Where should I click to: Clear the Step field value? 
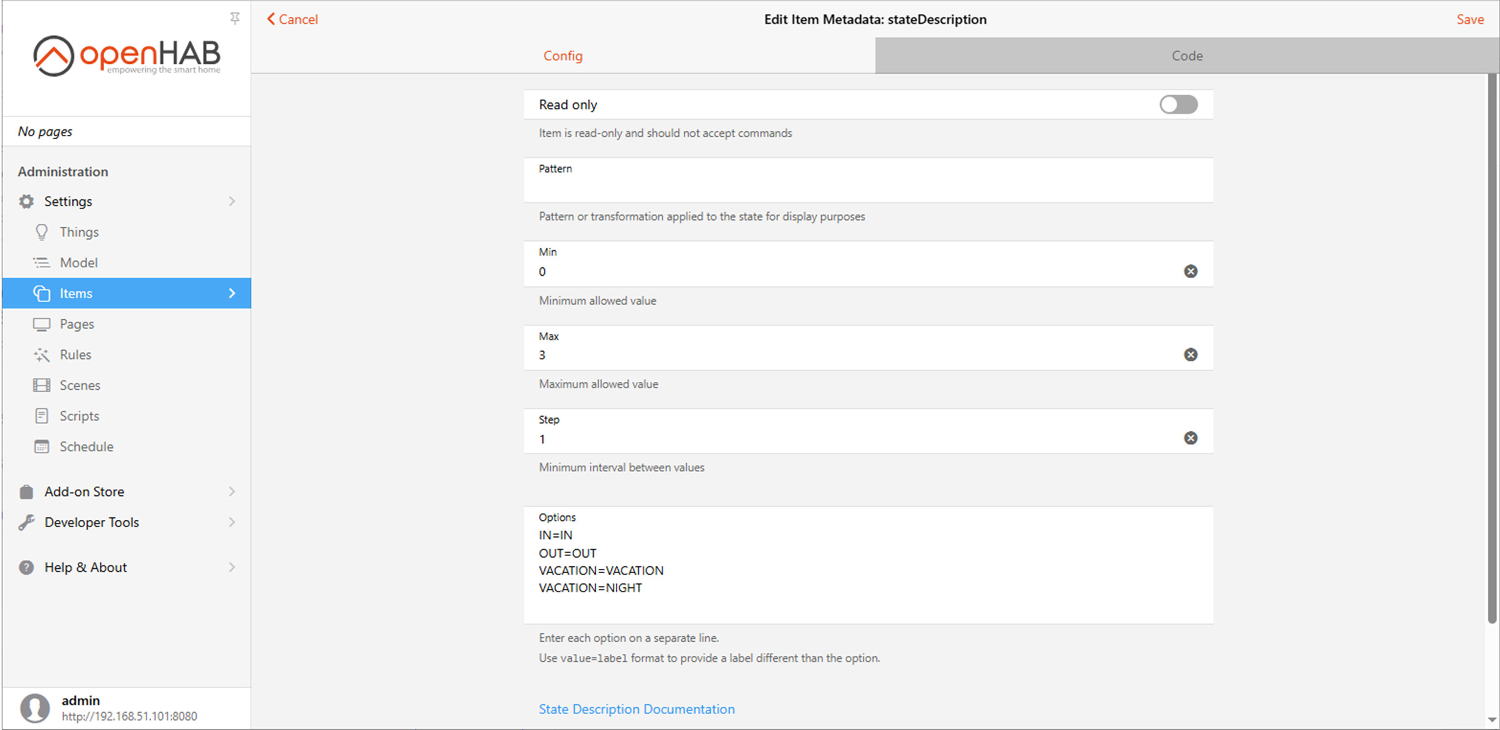[1191, 438]
